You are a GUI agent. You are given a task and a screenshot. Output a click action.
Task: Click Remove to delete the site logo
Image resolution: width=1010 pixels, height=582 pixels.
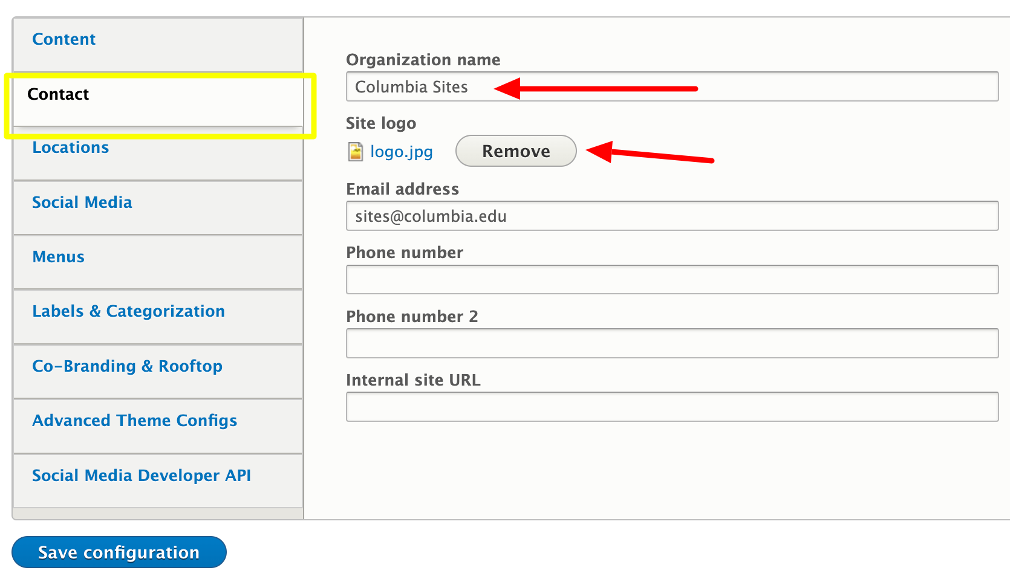pyautogui.click(x=515, y=151)
